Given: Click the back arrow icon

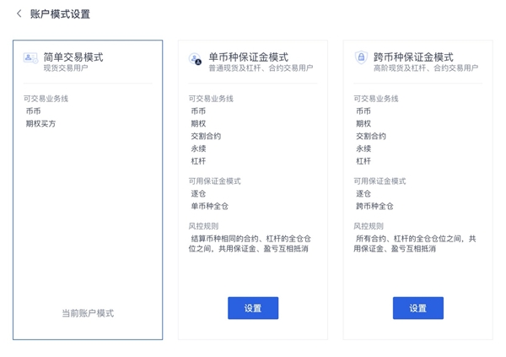Looking at the screenshot, I should (19, 14).
